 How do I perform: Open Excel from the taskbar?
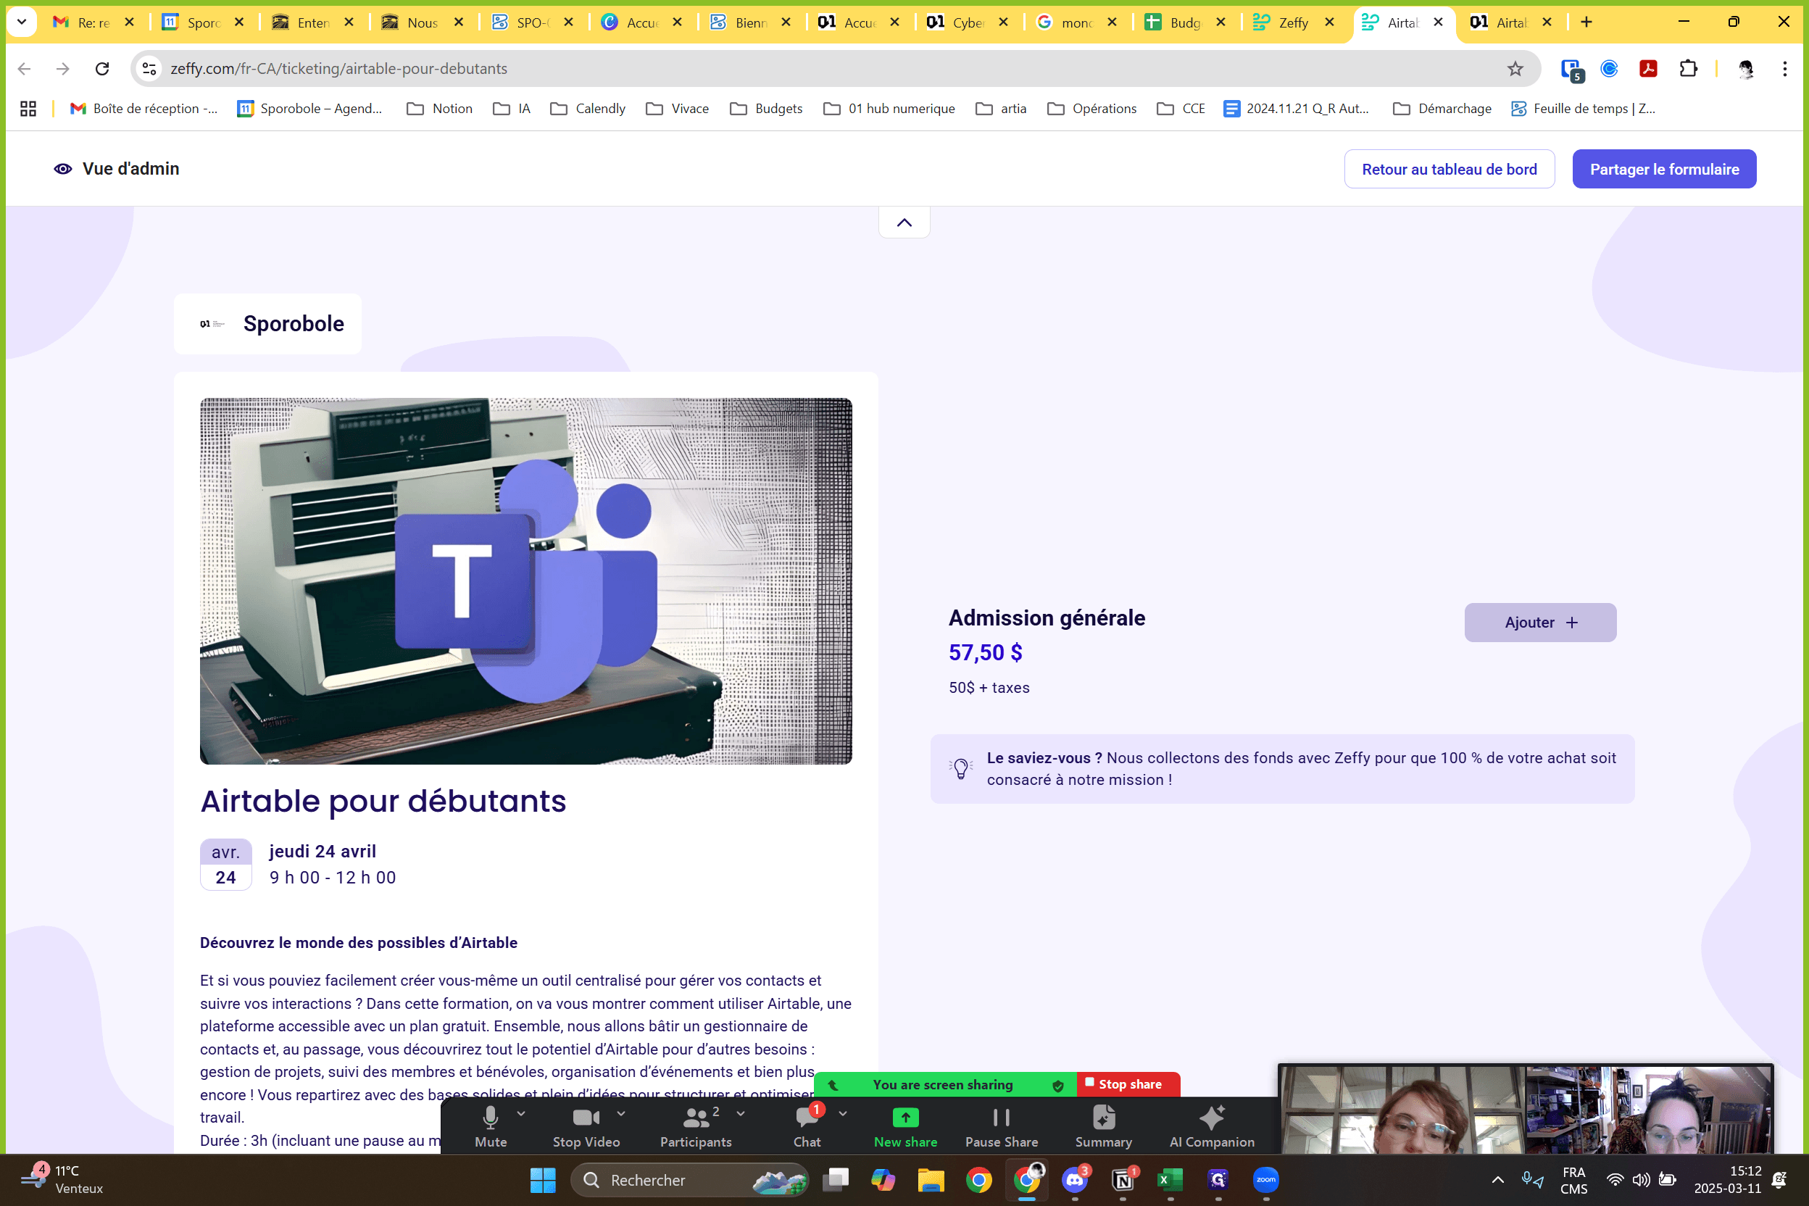tap(1170, 1179)
